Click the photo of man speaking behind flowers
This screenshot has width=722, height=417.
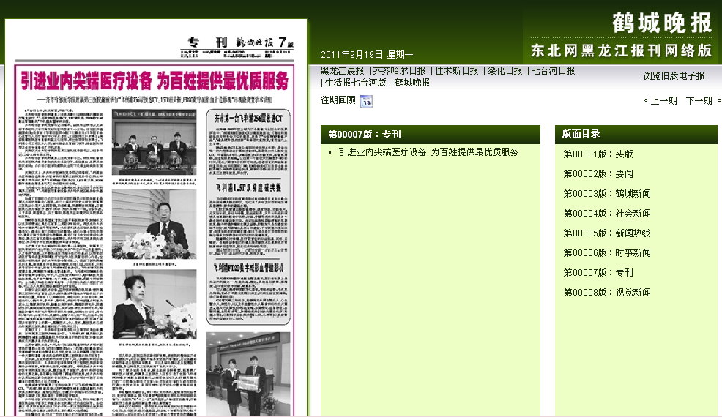click(x=154, y=224)
